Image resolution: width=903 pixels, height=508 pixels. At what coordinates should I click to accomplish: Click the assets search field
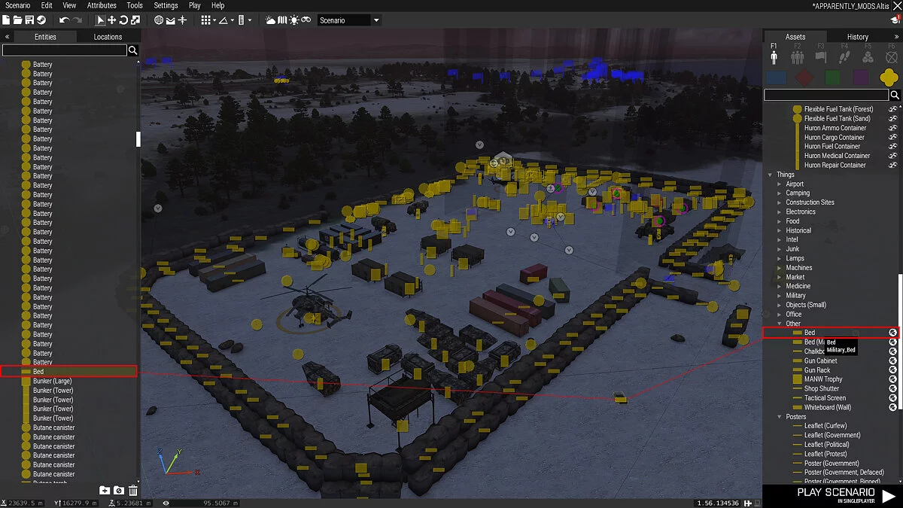pos(826,95)
